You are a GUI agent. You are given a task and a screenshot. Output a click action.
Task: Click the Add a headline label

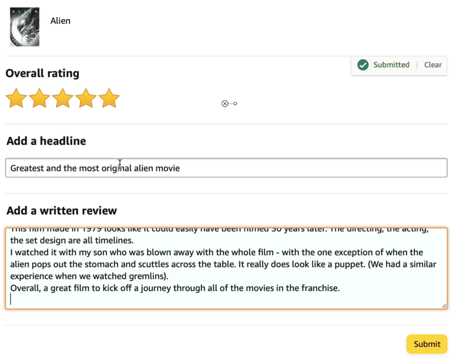click(46, 141)
